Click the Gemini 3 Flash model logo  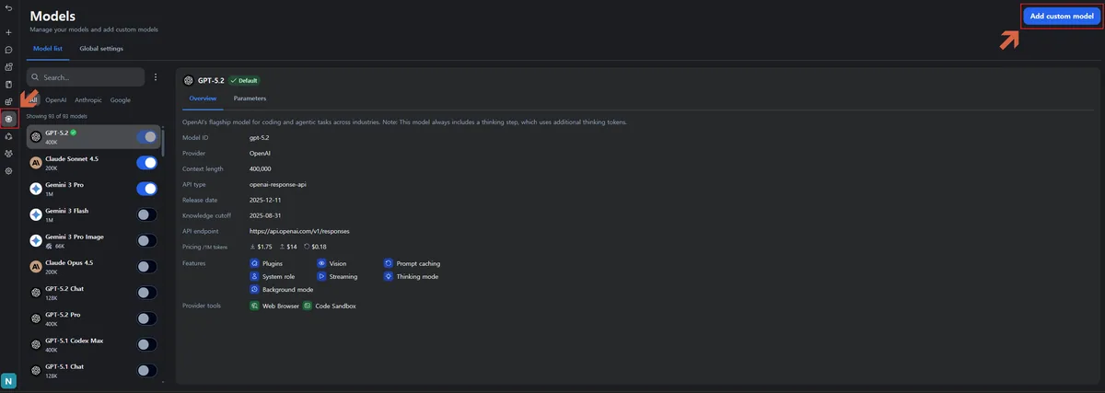click(x=36, y=214)
